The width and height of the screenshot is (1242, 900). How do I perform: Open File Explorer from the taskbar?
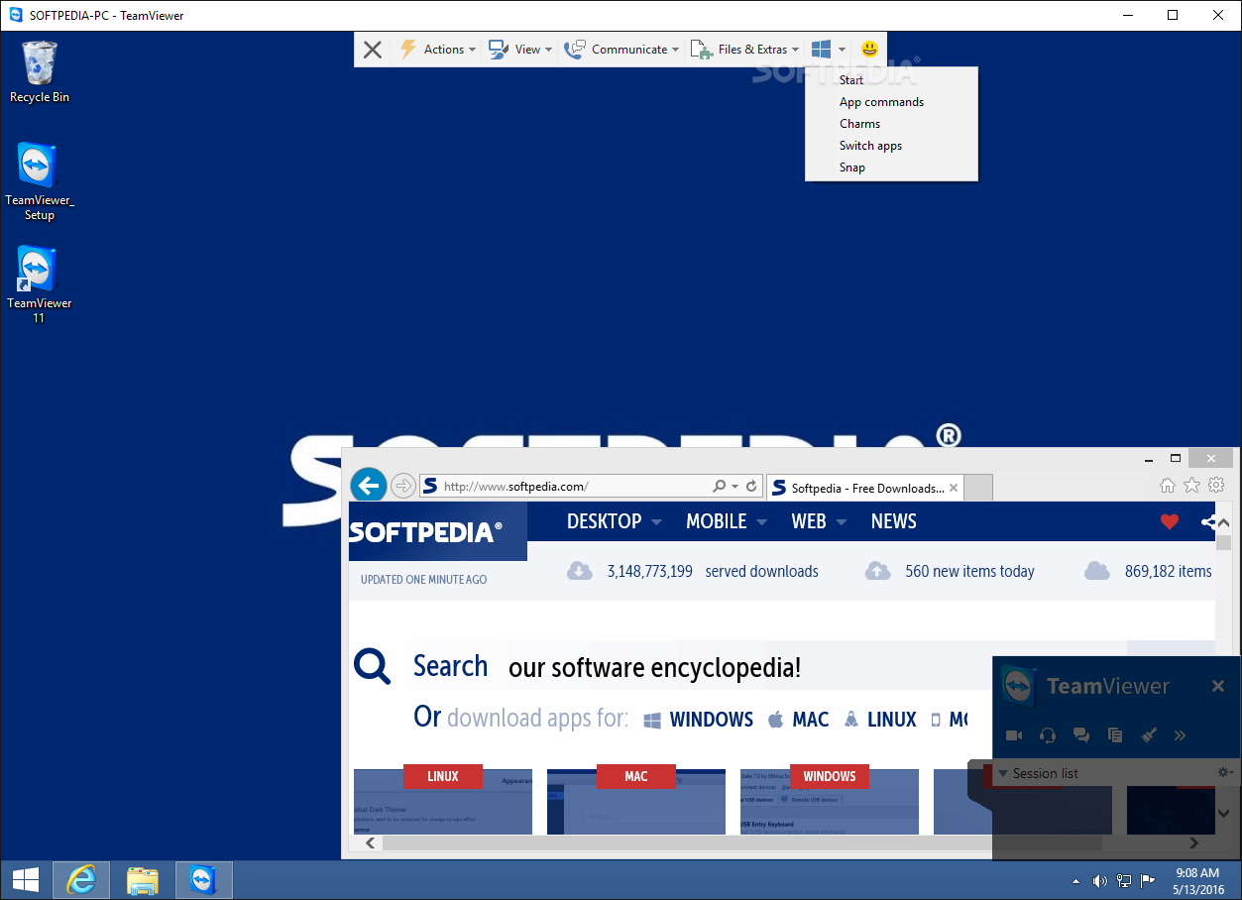coord(142,880)
